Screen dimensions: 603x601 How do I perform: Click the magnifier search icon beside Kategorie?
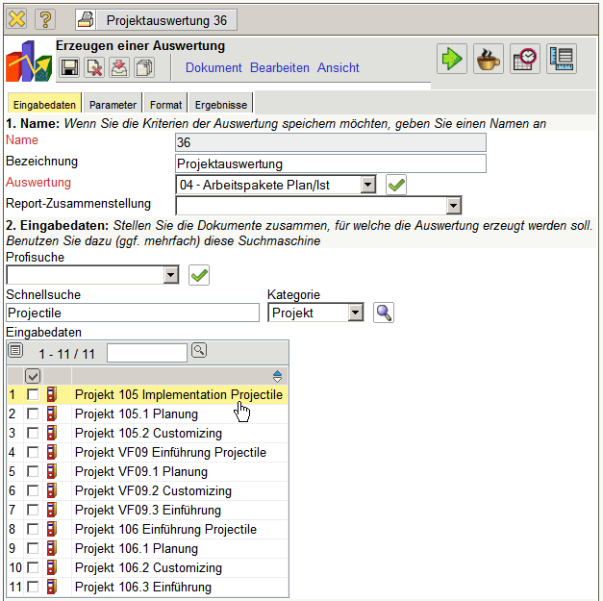[x=384, y=313]
